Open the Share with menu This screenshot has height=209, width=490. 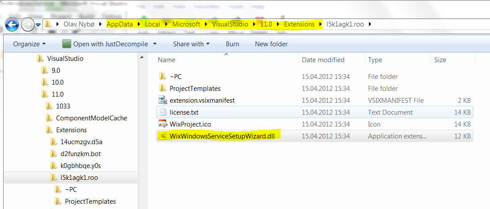[191, 44]
